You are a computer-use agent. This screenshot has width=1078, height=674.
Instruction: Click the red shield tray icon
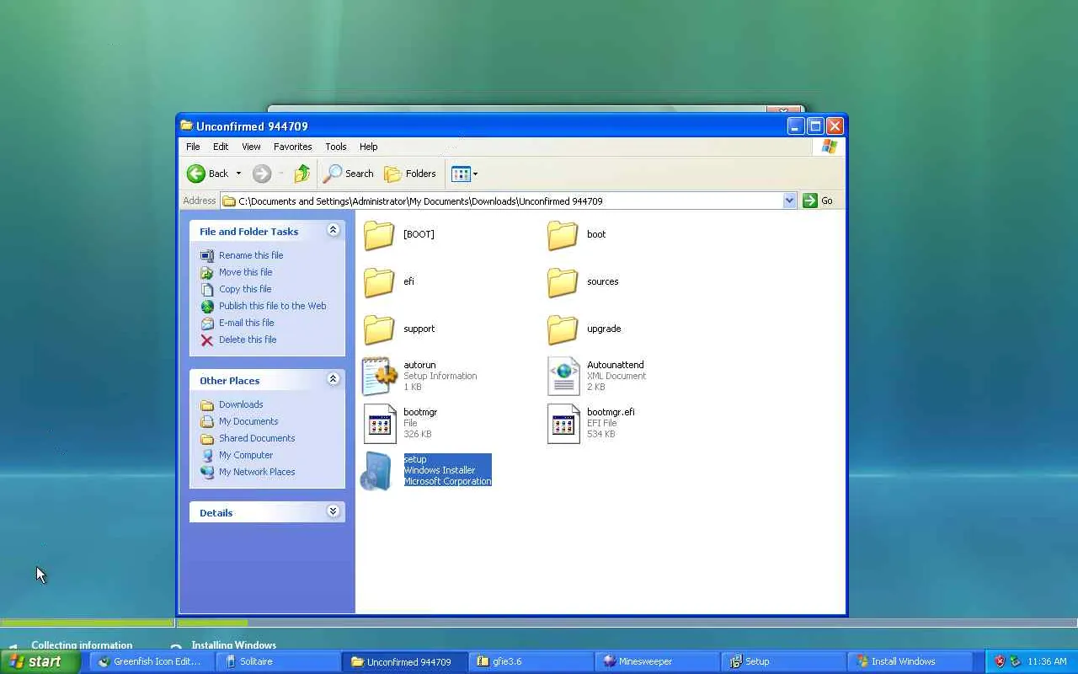click(1000, 661)
